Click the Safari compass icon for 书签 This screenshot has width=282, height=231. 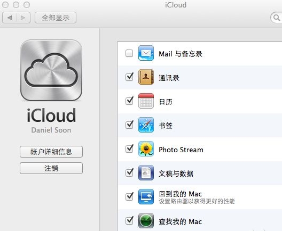pyautogui.click(x=146, y=125)
